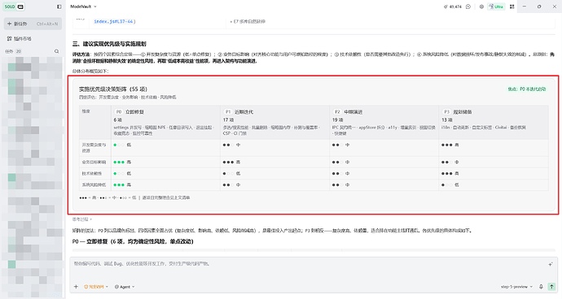Viewport: 562px width, 299px height.
Task: Click the P0 heading below the matrix
Action: pos(133,241)
